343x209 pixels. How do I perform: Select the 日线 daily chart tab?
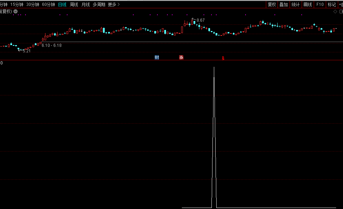point(62,4)
